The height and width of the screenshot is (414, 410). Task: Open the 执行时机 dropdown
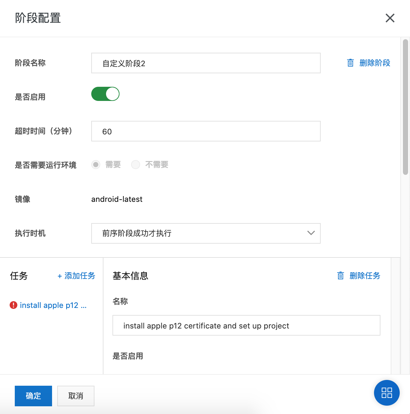click(x=206, y=233)
